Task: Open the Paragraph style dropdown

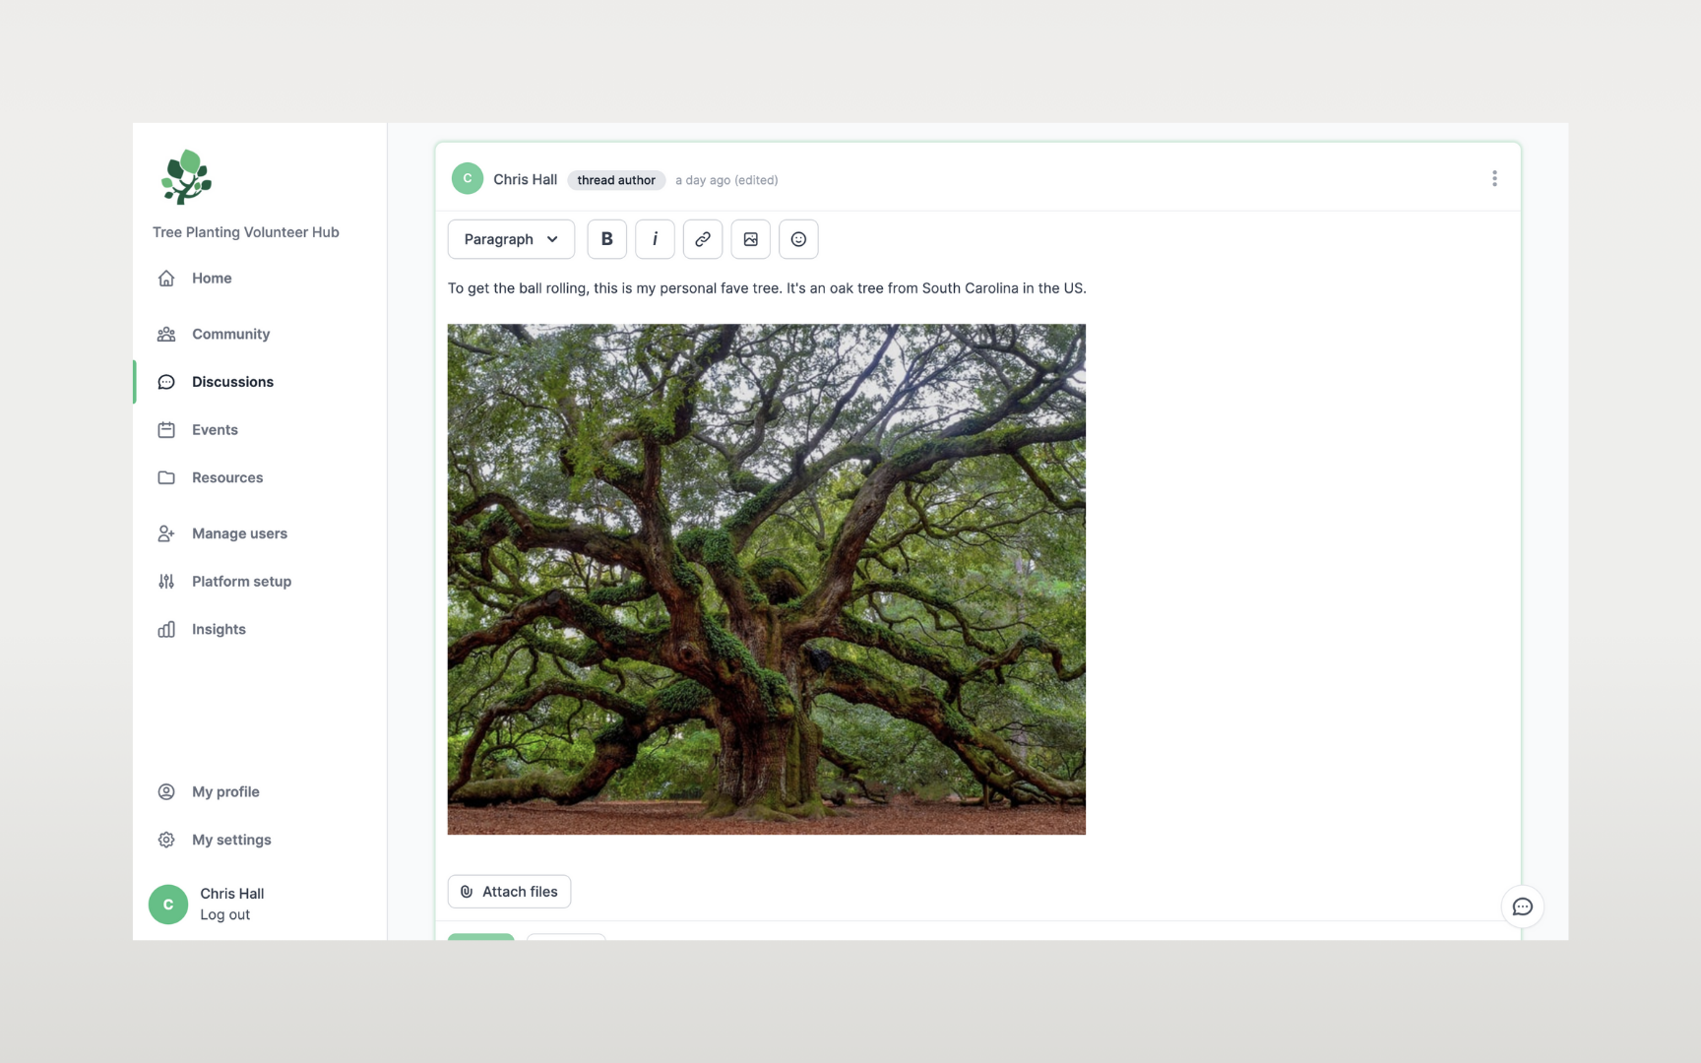Action: pyautogui.click(x=511, y=239)
